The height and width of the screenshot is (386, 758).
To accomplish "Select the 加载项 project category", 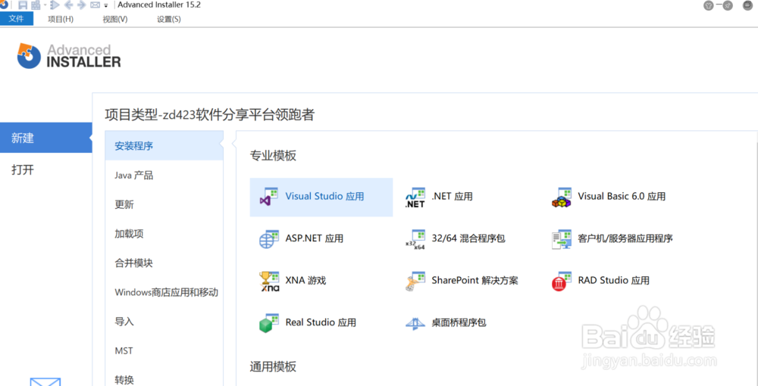I will 164,234.
